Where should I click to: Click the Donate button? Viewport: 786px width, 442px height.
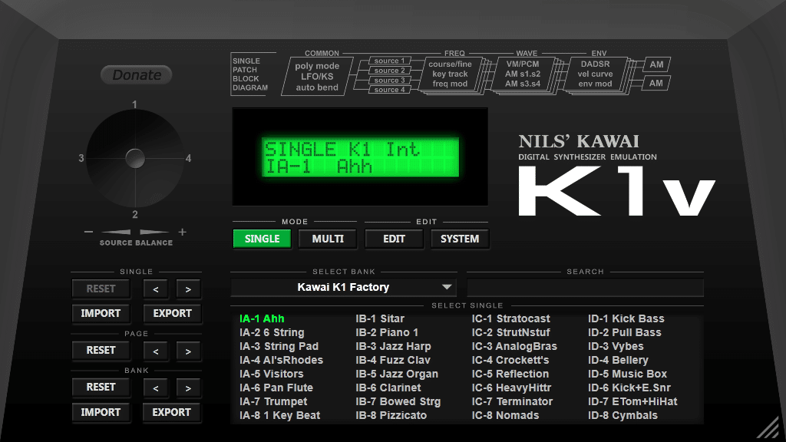click(x=137, y=75)
